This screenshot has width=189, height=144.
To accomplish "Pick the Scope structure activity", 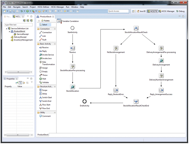I will (45, 90).
